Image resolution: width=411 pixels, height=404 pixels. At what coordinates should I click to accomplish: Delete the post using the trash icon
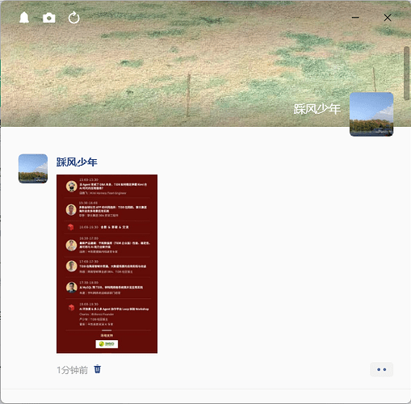[98, 369]
